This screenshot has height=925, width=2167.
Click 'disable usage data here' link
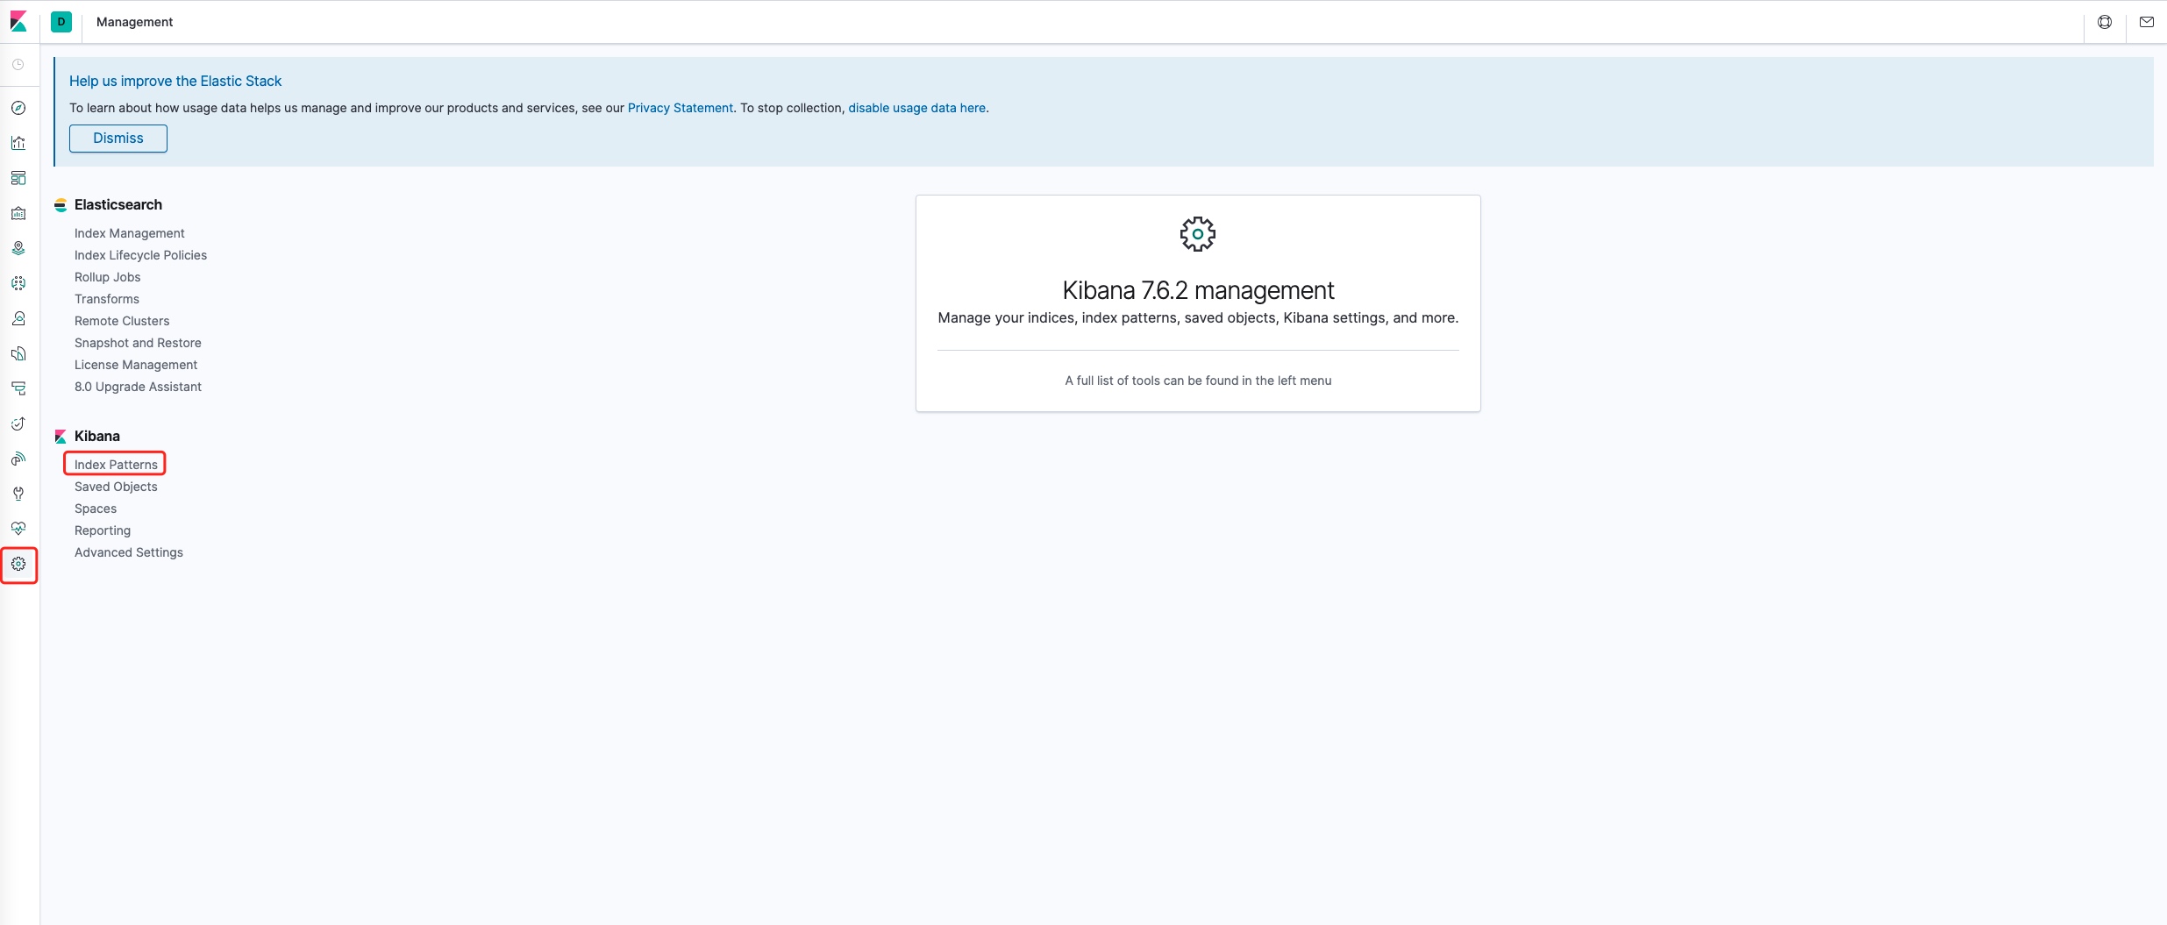coord(916,108)
